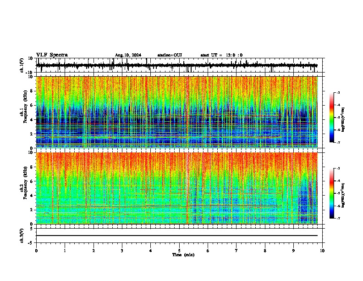Click time axis tick label "7"
Image resolution: width=363 pixels, height=281 pixels.
coord(236,251)
